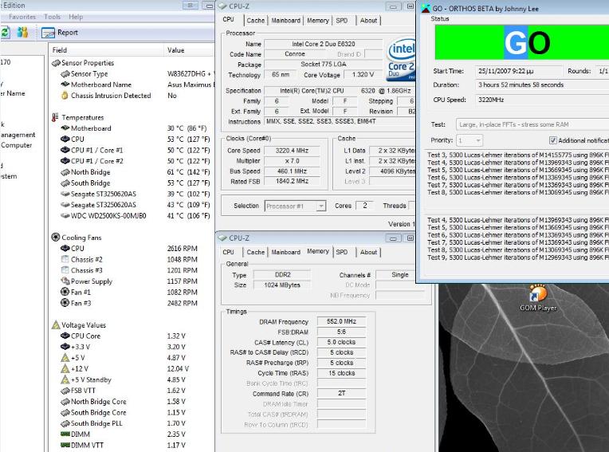The height and width of the screenshot is (452, 609).
Task: Open the ORTHOS Test type dropdown
Action: [532, 124]
